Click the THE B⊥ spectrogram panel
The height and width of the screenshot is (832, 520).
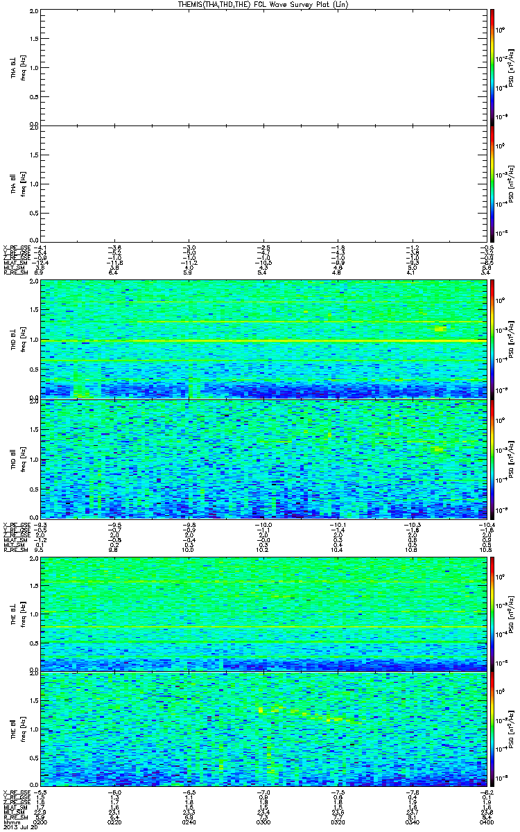(263, 613)
